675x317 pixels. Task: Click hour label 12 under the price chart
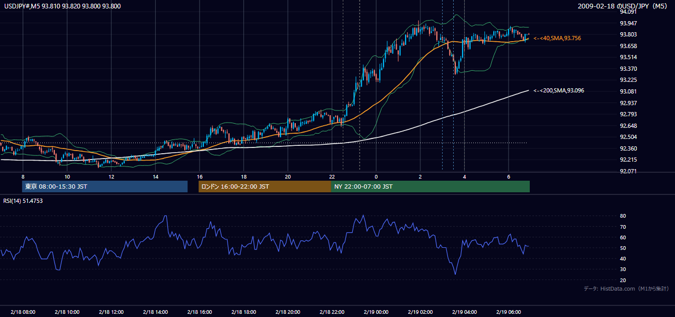pos(111,176)
